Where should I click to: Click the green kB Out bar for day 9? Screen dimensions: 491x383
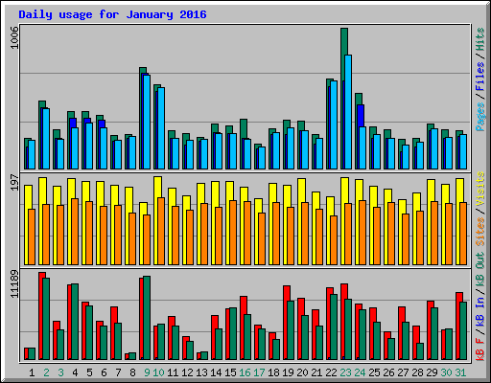pos(147,318)
